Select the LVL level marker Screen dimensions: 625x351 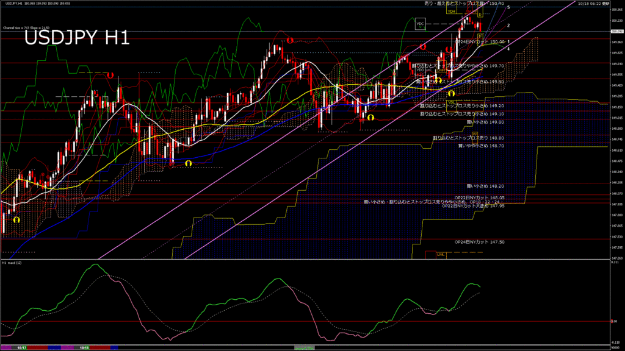(440, 254)
